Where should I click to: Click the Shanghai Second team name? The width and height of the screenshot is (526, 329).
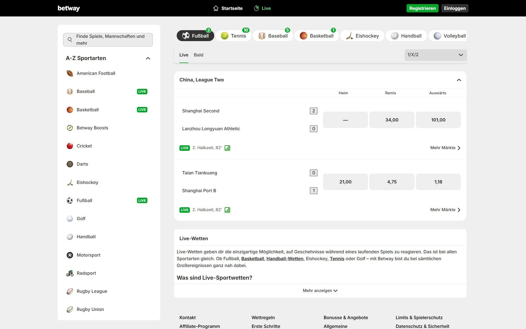tap(201, 111)
